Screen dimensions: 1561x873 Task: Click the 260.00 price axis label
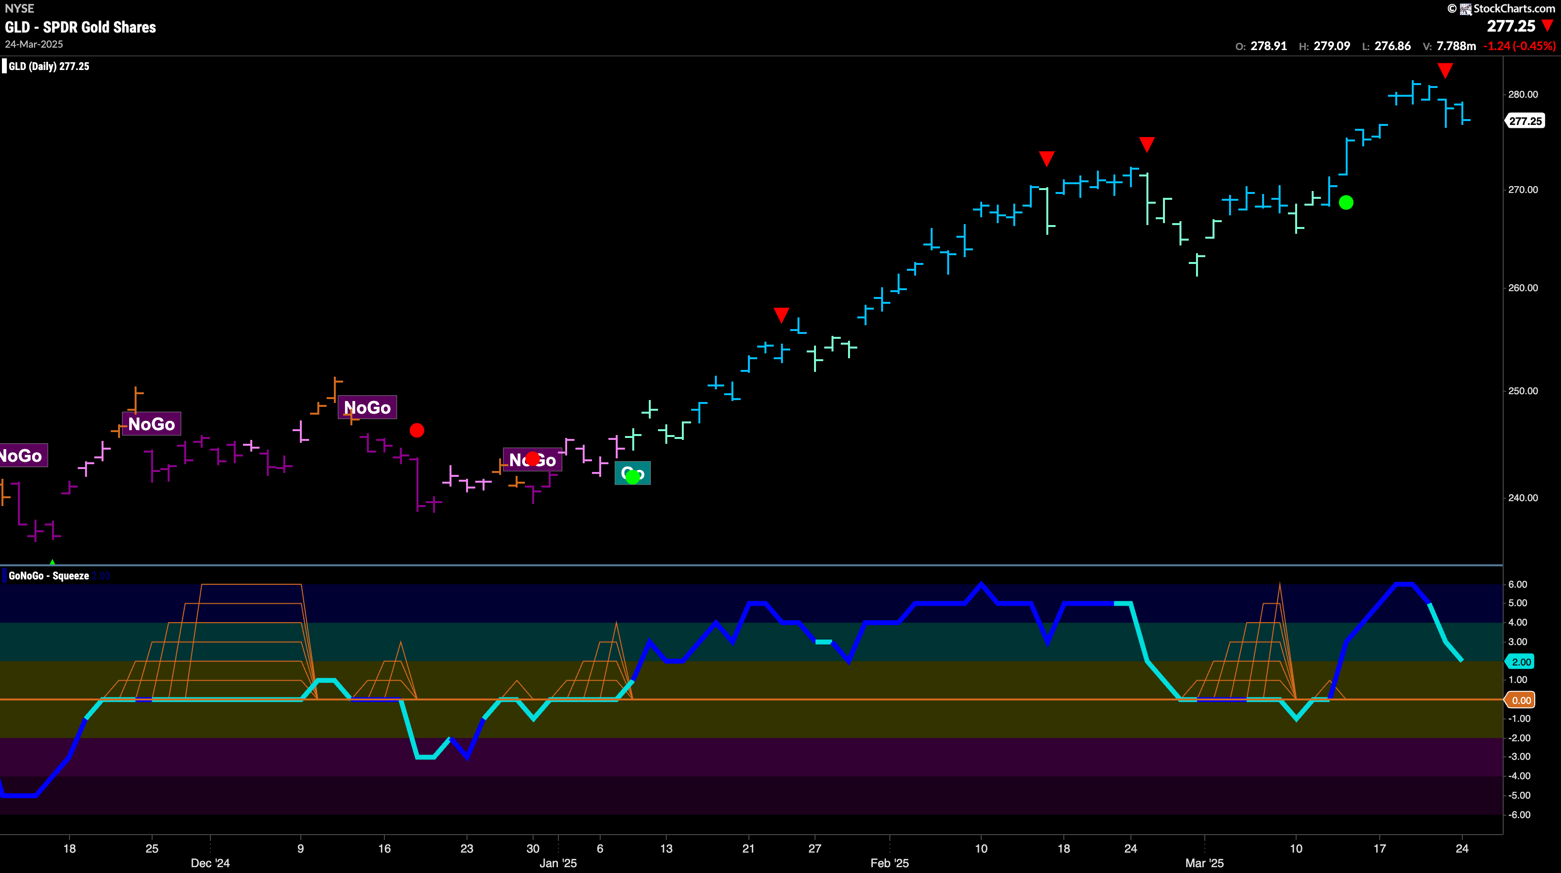point(1523,287)
